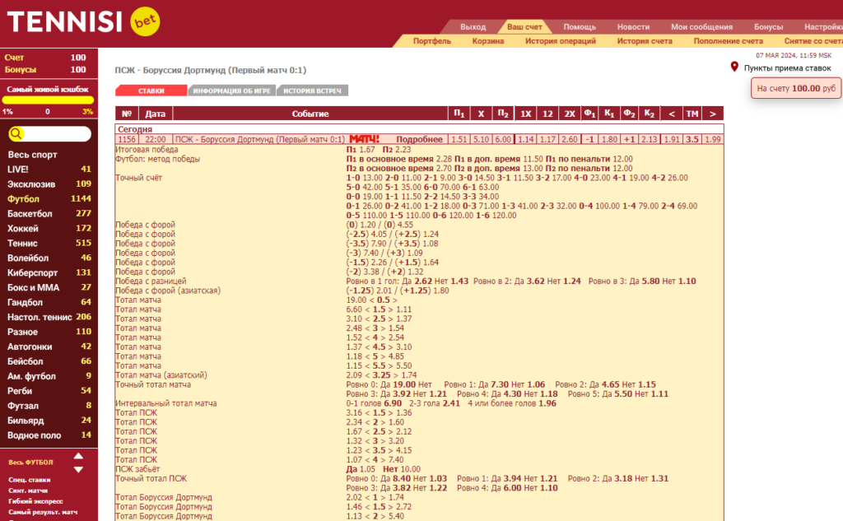Viewport: 843px width, 521px height.
Task: Open История счета submenu item
Action: (x=645, y=41)
